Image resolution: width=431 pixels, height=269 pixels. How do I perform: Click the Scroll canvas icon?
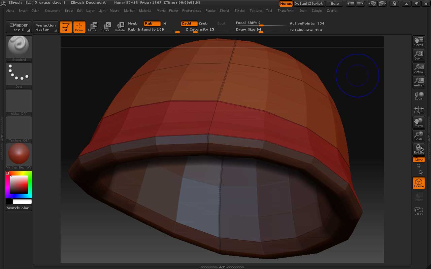(x=419, y=42)
